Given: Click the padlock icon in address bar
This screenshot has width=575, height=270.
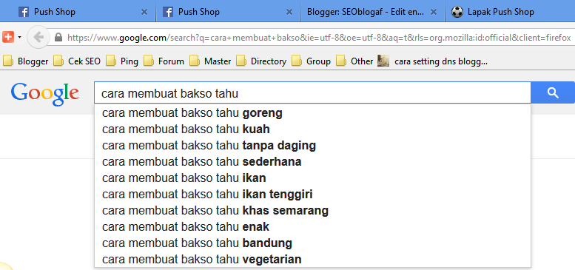Looking at the screenshot, I should coord(58,38).
